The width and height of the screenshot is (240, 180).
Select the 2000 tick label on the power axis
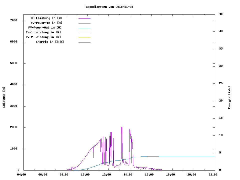pos(13,127)
